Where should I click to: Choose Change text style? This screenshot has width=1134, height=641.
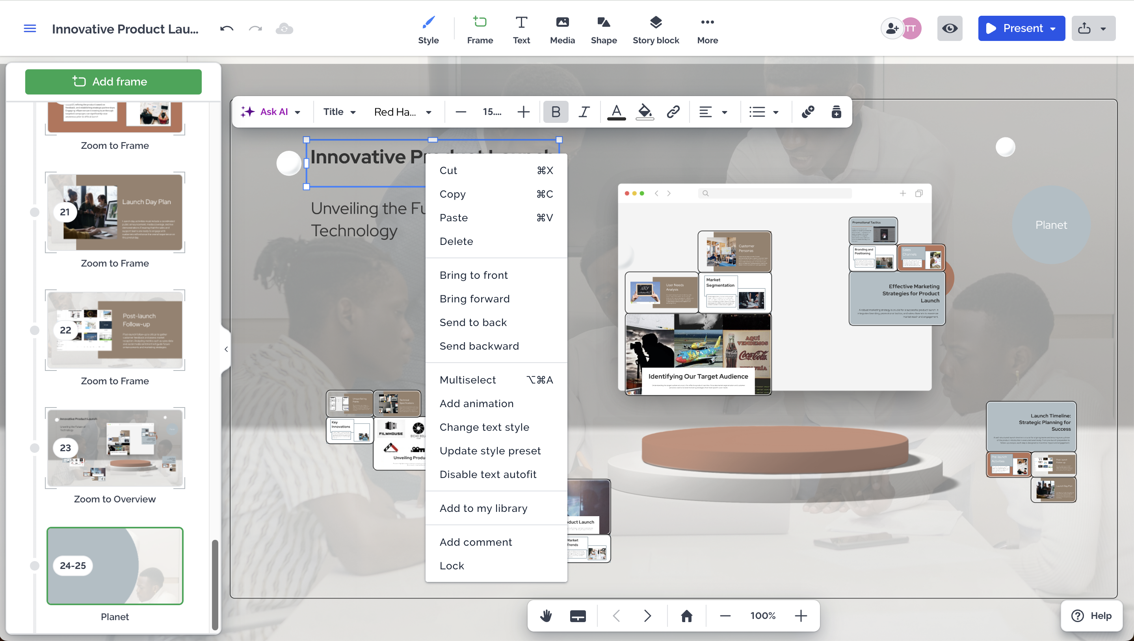(496, 428)
